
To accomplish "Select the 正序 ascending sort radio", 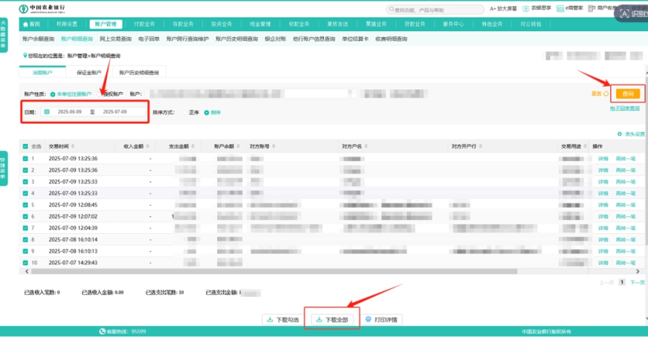I will 184,113.
